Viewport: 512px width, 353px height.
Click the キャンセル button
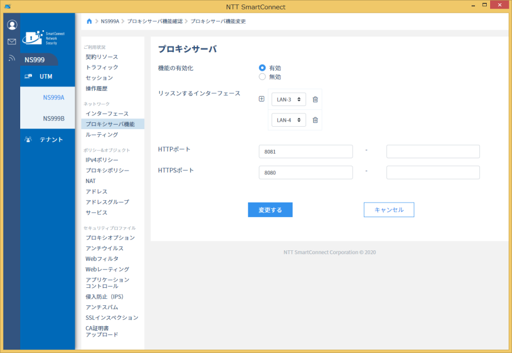click(389, 210)
